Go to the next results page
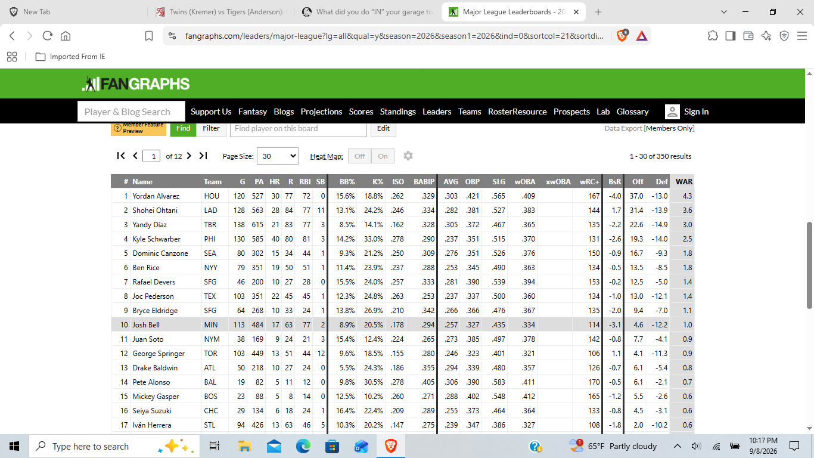This screenshot has width=814, height=458. [189, 156]
